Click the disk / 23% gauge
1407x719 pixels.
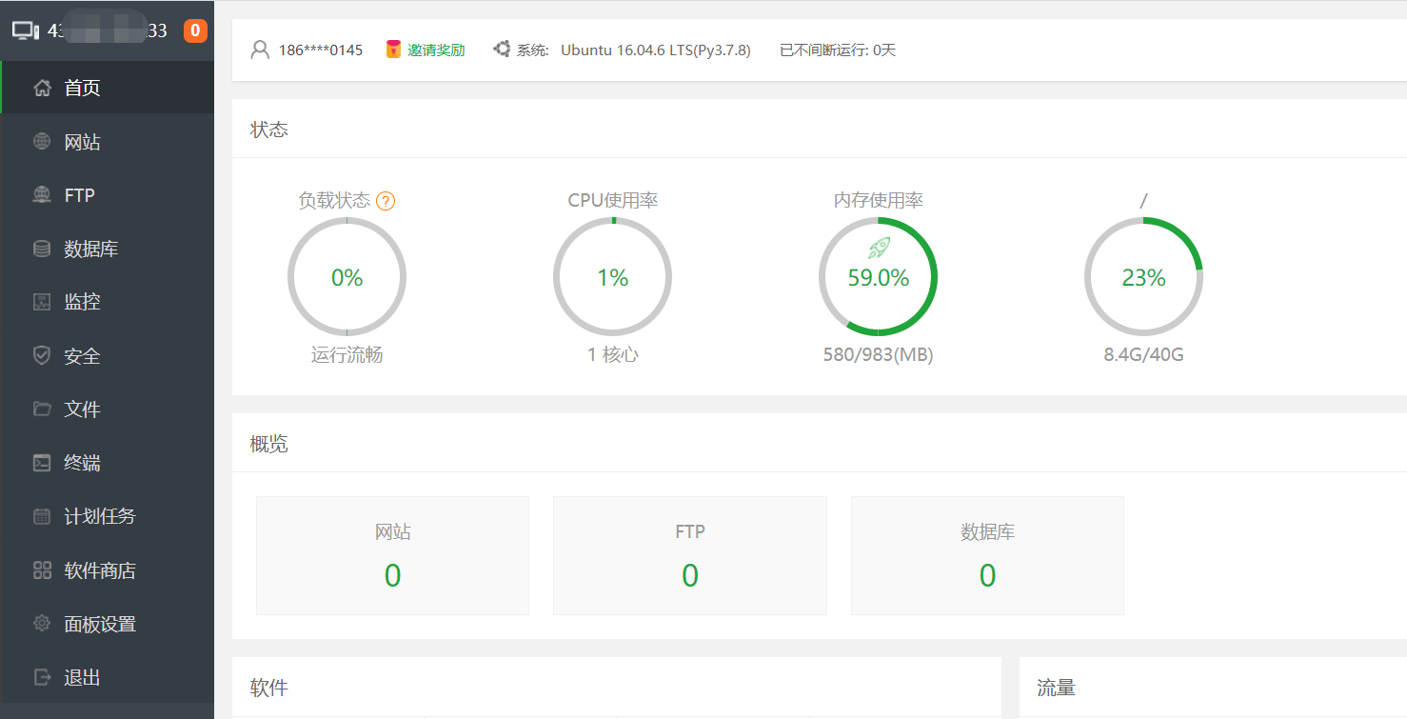(1144, 277)
